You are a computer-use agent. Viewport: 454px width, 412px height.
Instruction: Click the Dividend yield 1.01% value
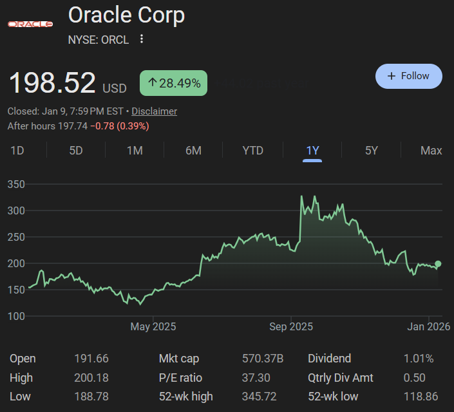[419, 359]
